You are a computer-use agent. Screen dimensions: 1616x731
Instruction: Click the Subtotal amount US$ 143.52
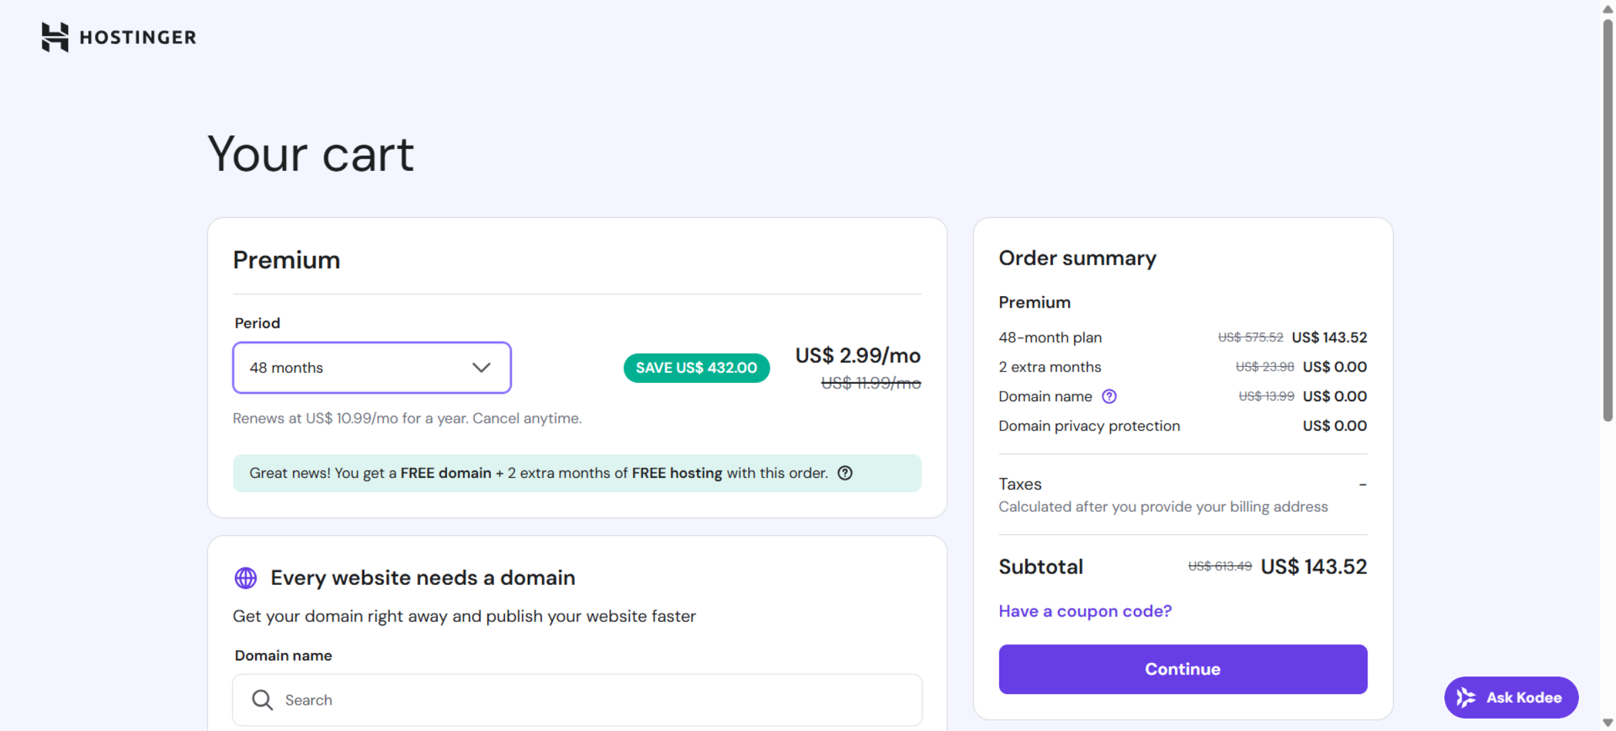click(1312, 566)
